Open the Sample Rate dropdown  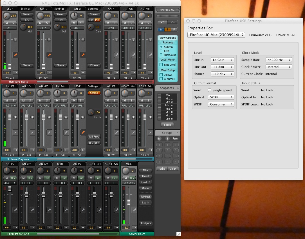click(x=279, y=60)
